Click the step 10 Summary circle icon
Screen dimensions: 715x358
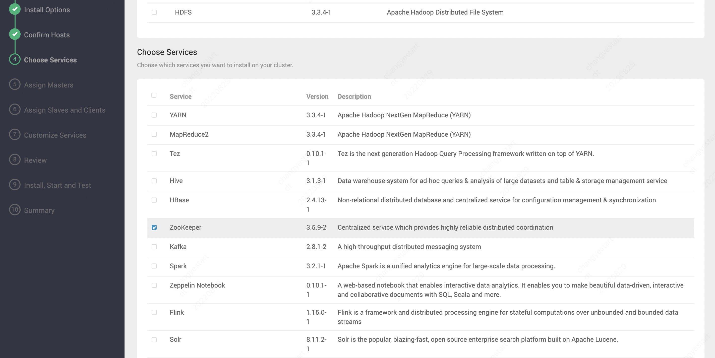coord(15,210)
